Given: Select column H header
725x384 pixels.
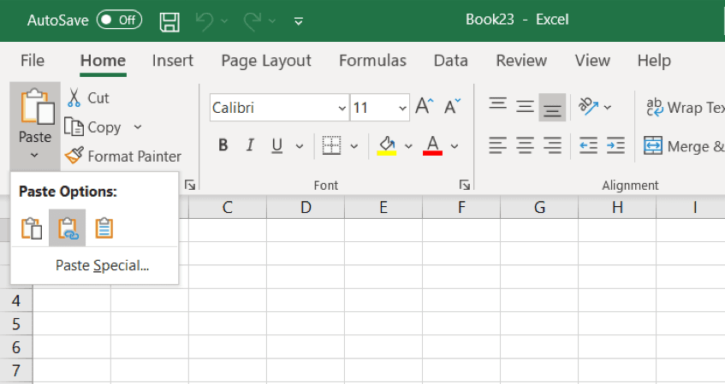Looking at the screenshot, I should point(617,207).
